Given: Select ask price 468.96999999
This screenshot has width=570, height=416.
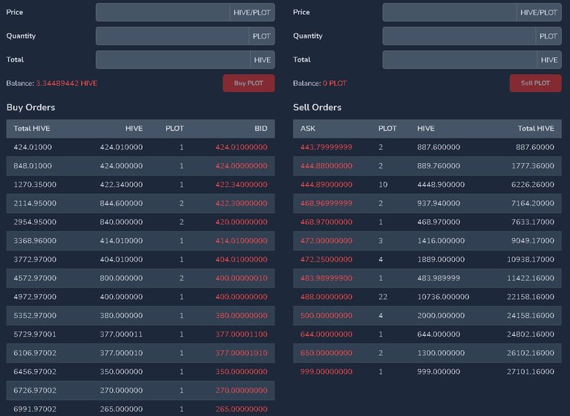Looking at the screenshot, I should click(x=327, y=203).
